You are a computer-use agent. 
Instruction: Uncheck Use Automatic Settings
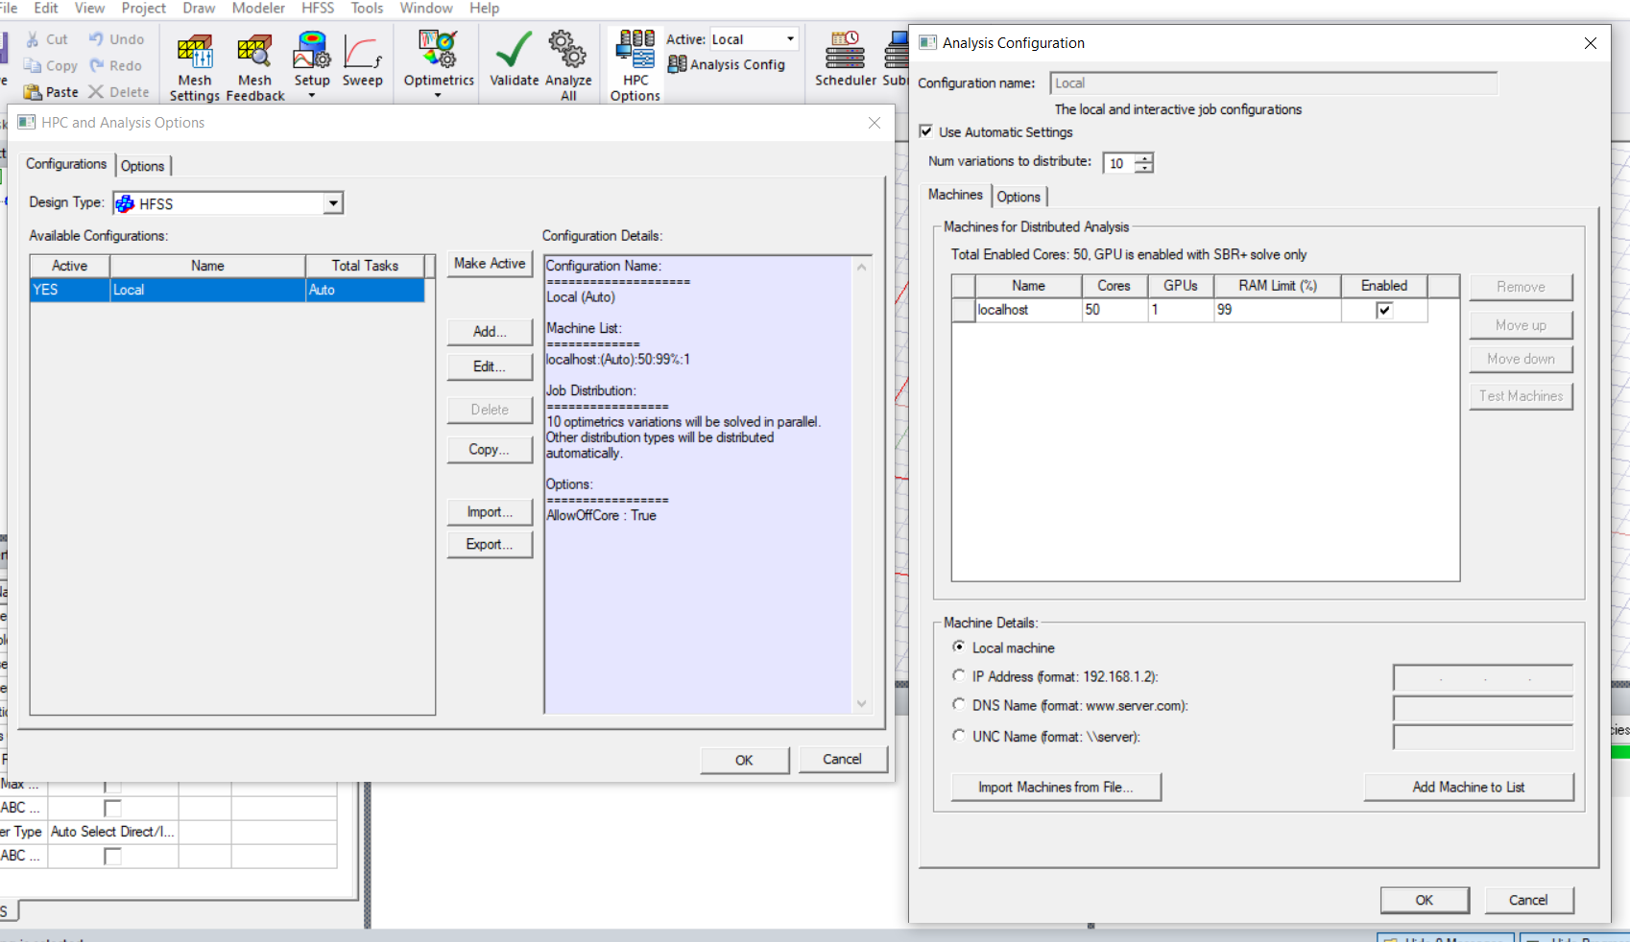(x=926, y=131)
